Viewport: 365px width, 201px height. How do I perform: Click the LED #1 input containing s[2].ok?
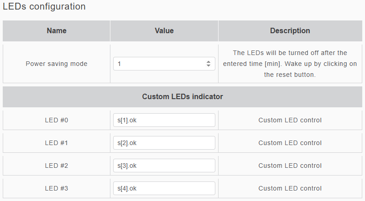[164, 143]
